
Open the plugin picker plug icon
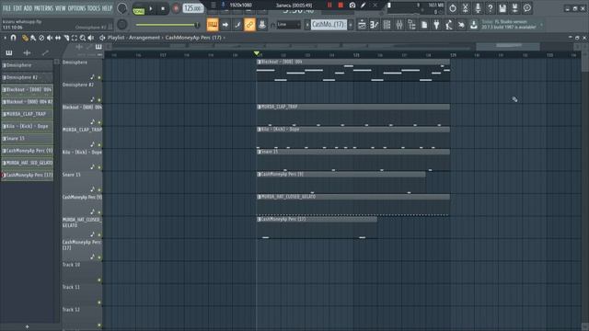(436, 25)
